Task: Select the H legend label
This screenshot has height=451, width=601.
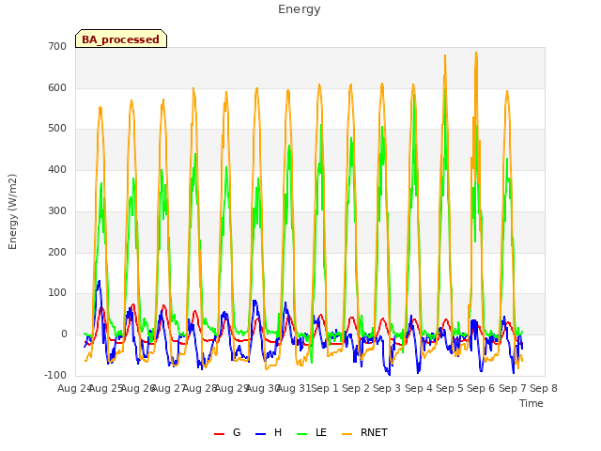Action: click(x=278, y=432)
